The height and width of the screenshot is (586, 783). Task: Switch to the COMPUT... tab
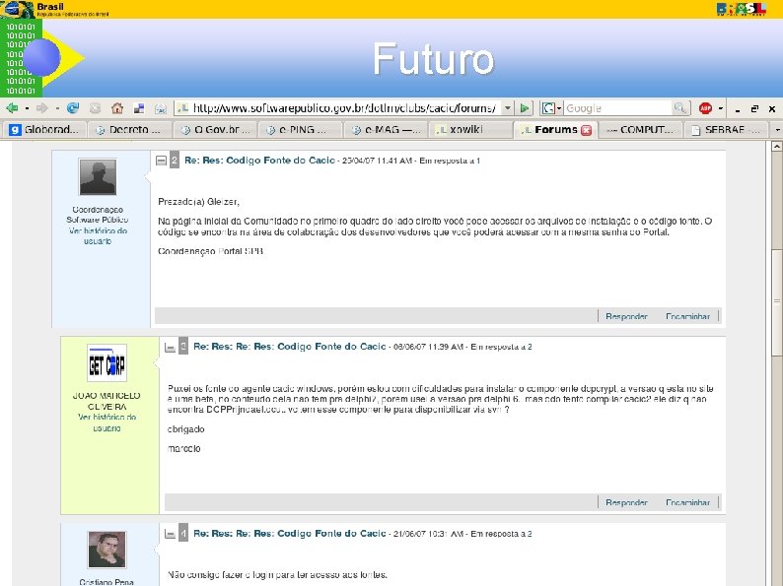coord(641,130)
